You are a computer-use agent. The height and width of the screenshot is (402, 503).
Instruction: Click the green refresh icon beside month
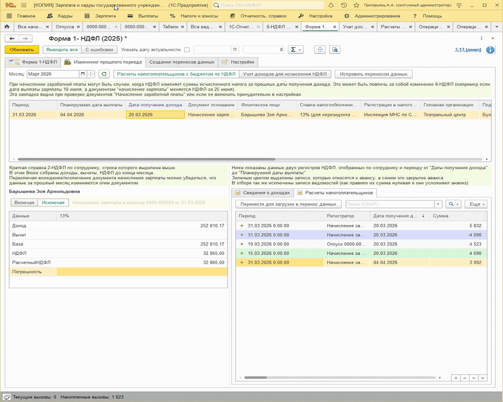tap(104, 74)
